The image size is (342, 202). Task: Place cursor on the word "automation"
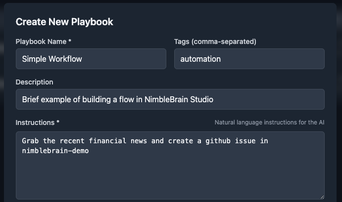coord(200,59)
